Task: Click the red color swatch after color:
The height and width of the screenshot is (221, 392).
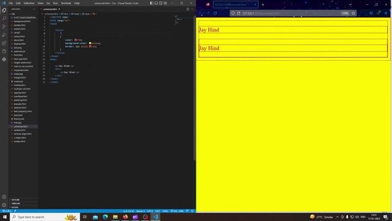Action: point(75,40)
